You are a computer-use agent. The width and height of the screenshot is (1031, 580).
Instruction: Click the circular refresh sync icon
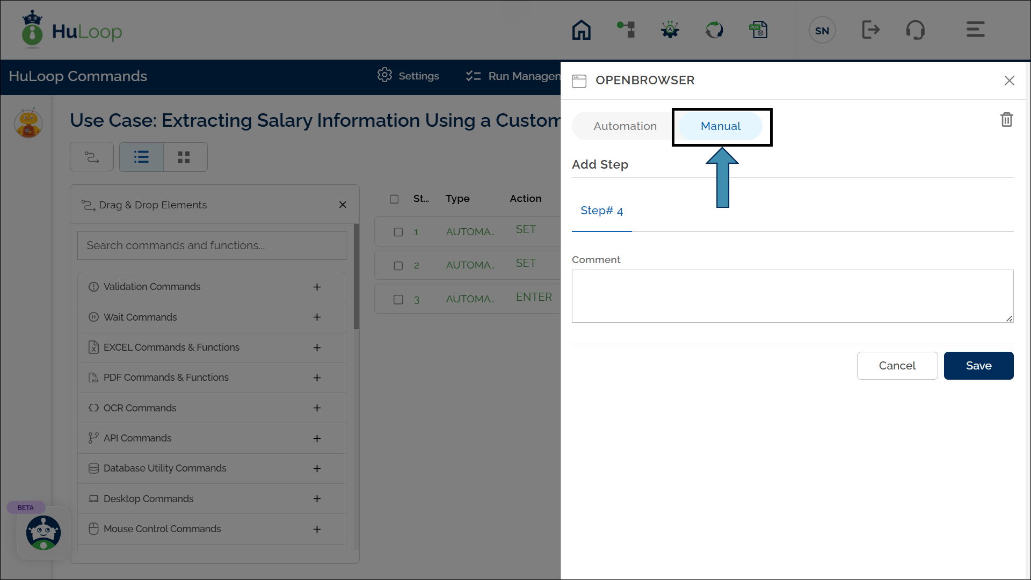[x=714, y=30]
